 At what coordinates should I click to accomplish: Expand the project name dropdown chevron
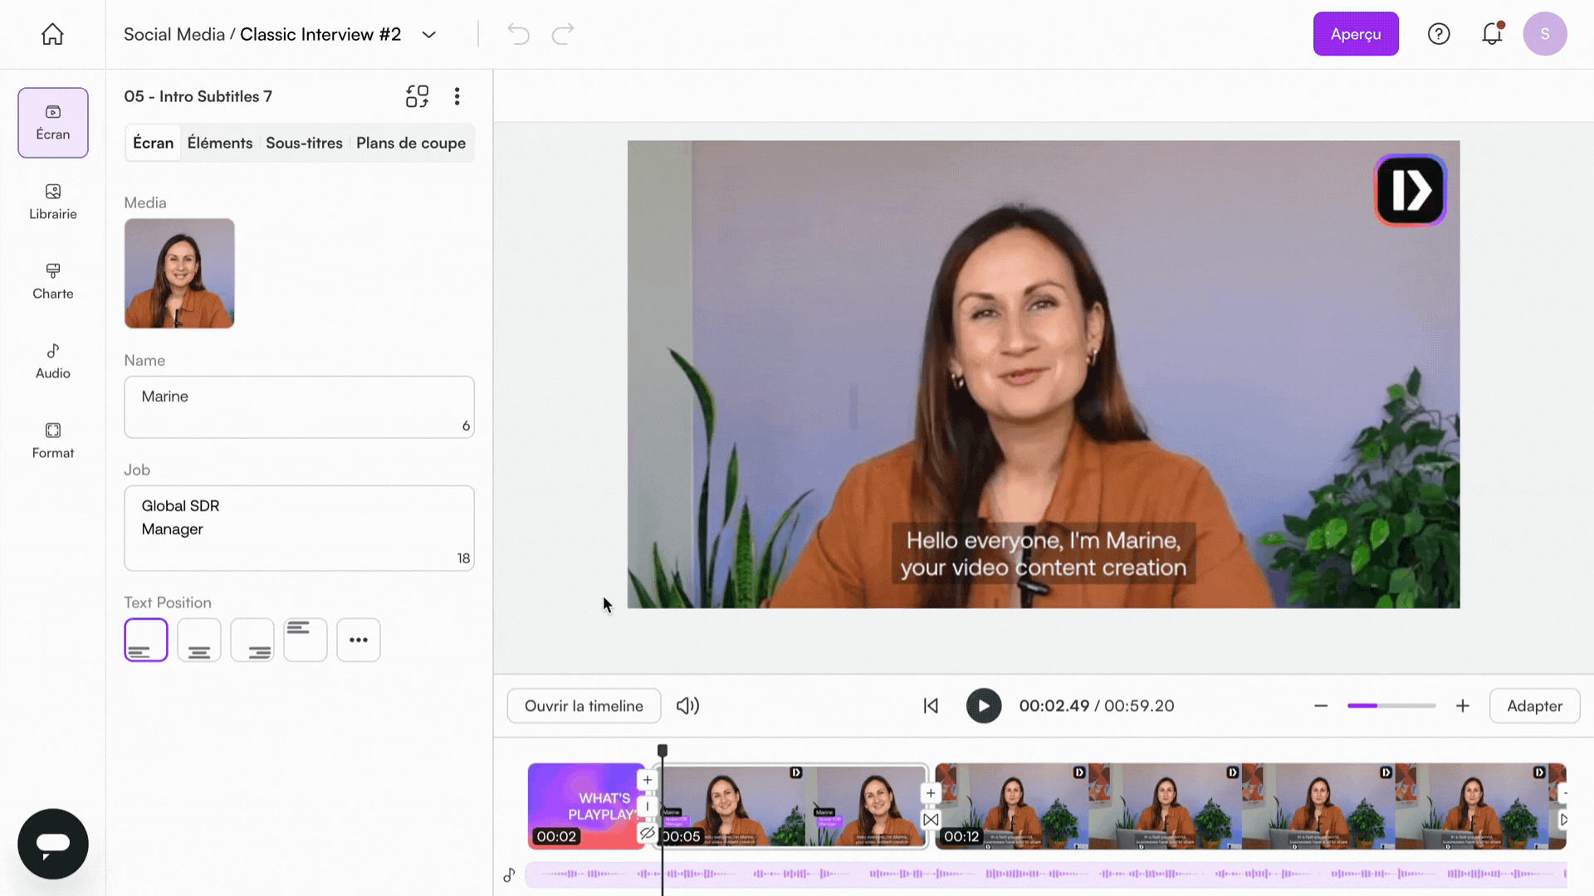428,35
